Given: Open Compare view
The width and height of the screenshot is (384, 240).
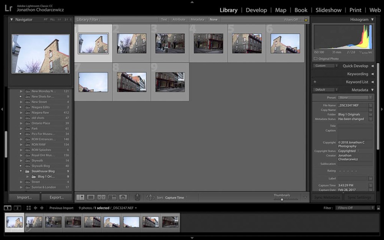Looking at the screenshot, I should [101, 197].
